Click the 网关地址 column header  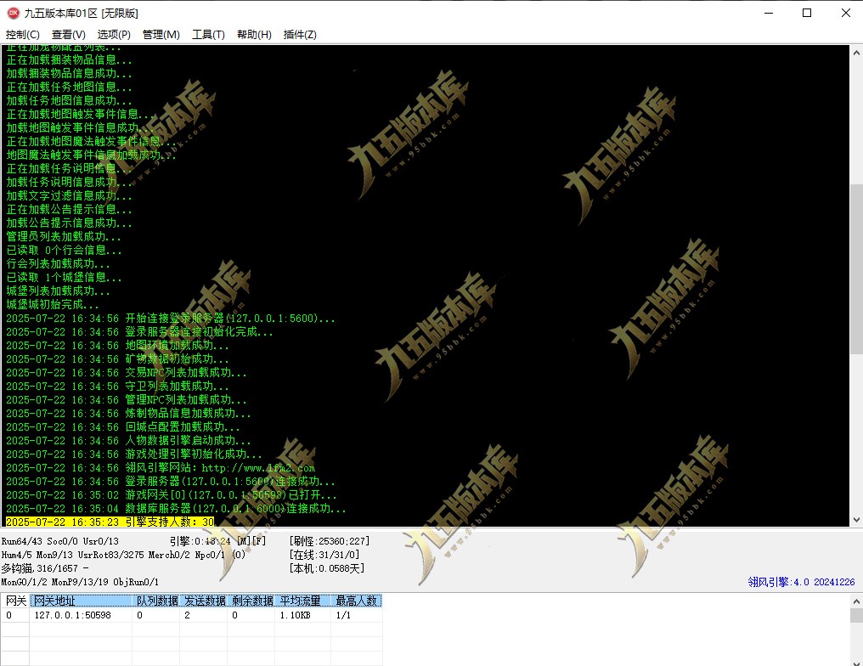[x=81, y=601]
